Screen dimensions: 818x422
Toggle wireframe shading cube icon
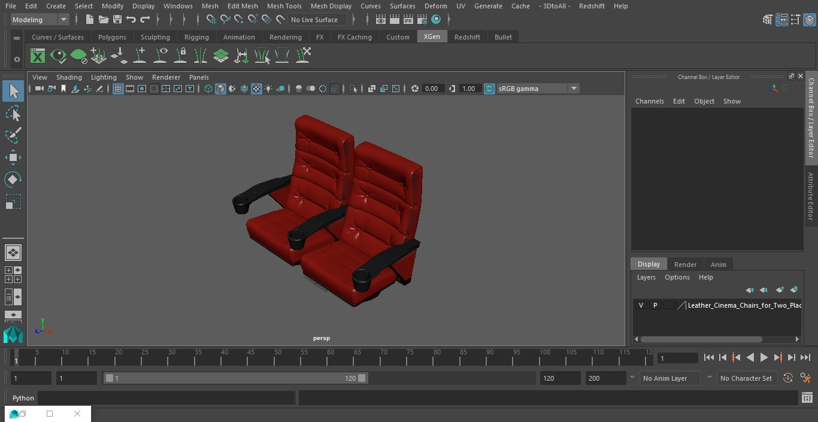click(208, 89)
